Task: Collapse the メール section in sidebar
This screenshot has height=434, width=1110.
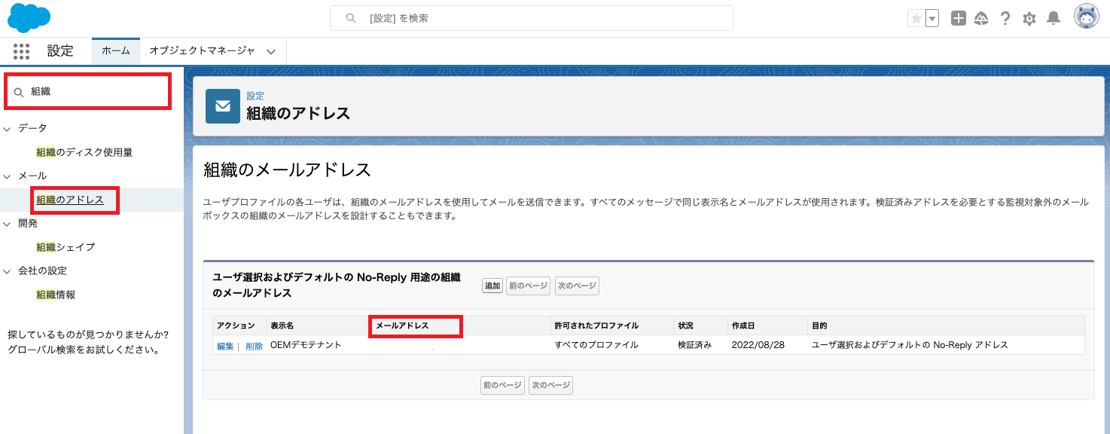Action: 8,176
